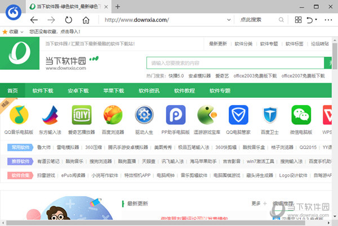Click the 论坛转贴 top link

point(319,44)
